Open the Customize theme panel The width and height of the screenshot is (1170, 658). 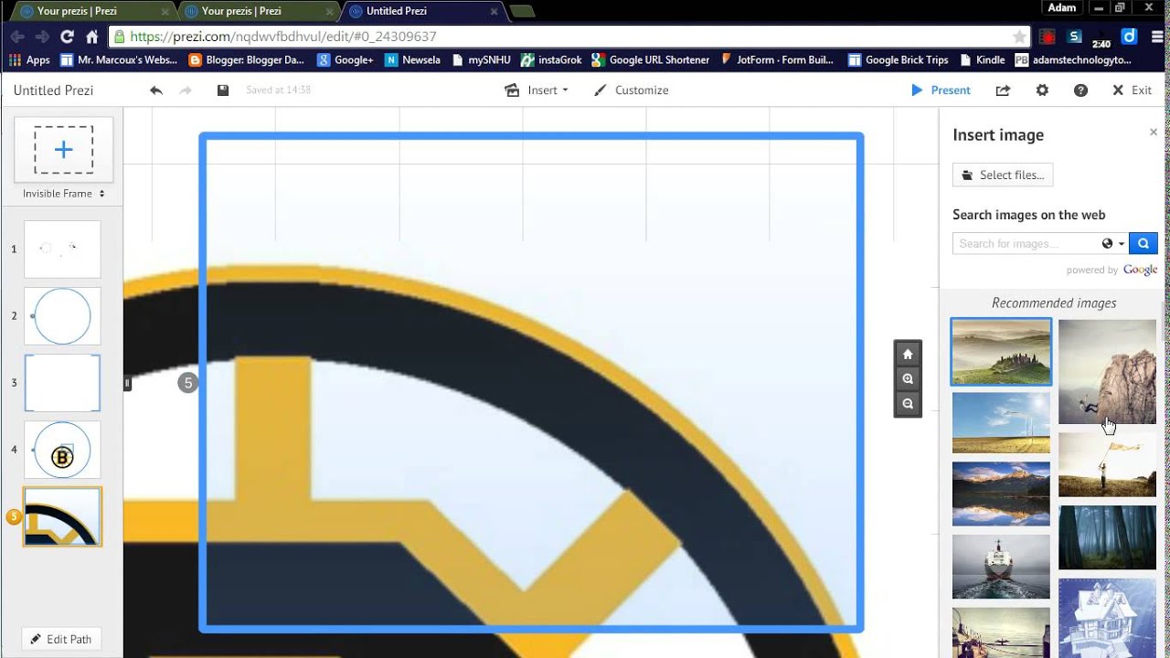[x=632, y=90]
